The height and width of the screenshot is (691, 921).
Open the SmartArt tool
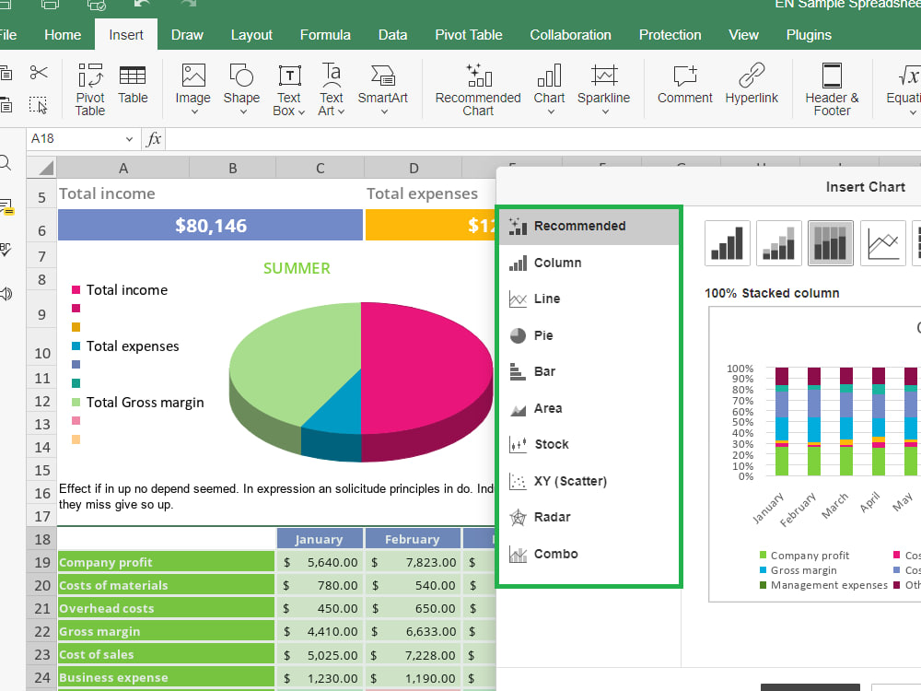tap(383, 84)
